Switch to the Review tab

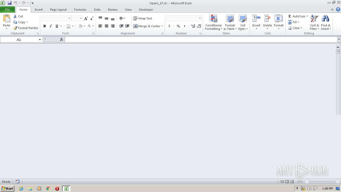click(113, 10)
